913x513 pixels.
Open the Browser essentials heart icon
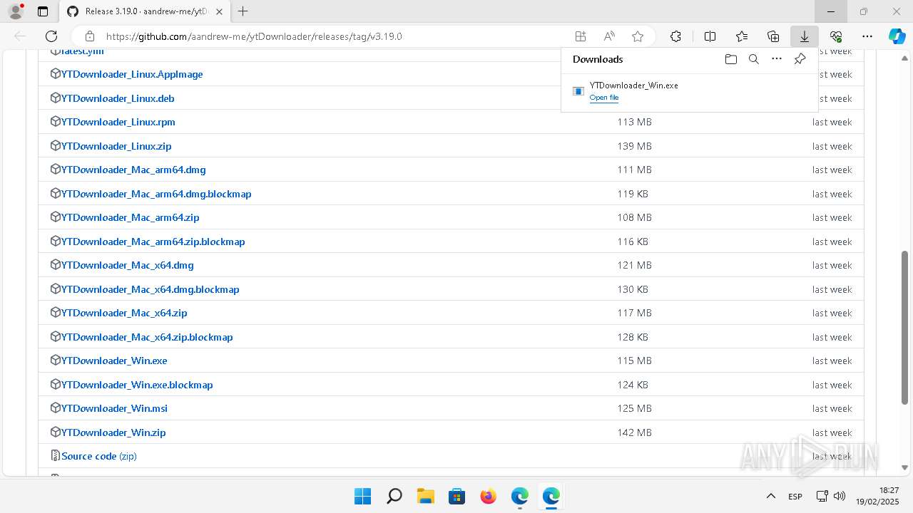[836, 36]
